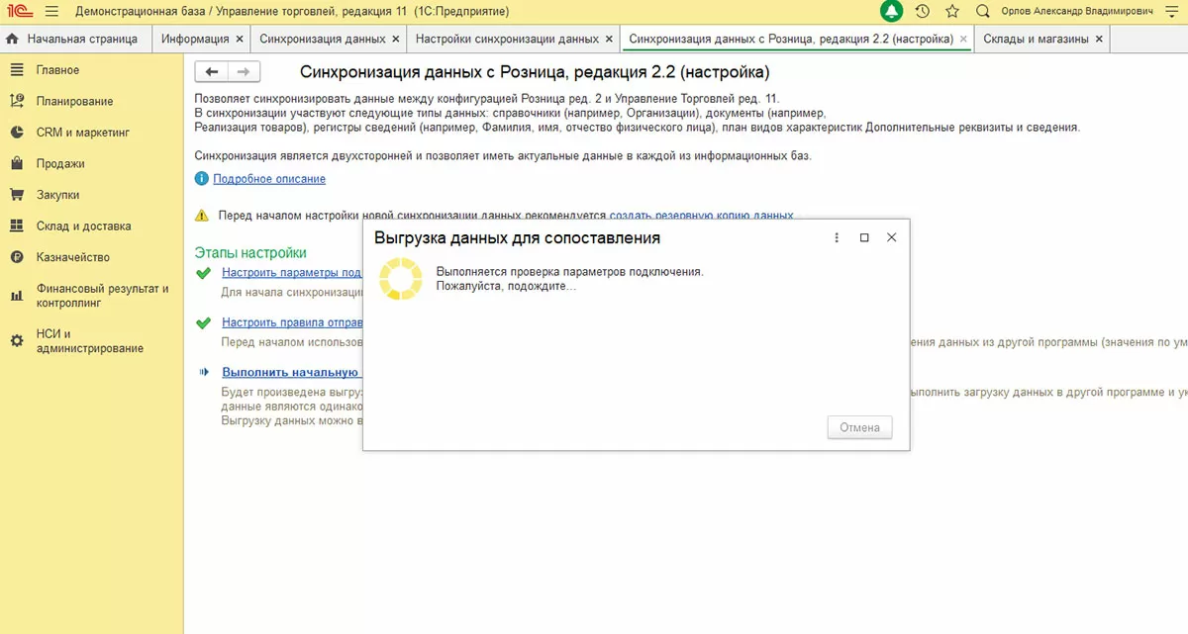Screen dimensions: 1188x634
Task: Click the arrow icon beside Выполнить начальную
Action: (x=204, y=372)
